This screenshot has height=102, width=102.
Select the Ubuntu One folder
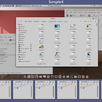pos(73,55)
